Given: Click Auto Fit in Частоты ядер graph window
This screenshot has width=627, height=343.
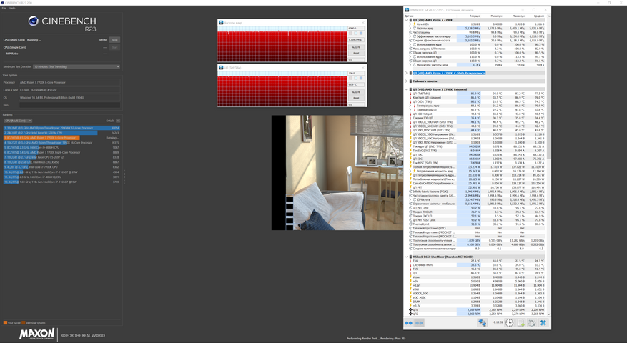Looking at the screenshot, I should click(x=356, y=47).
